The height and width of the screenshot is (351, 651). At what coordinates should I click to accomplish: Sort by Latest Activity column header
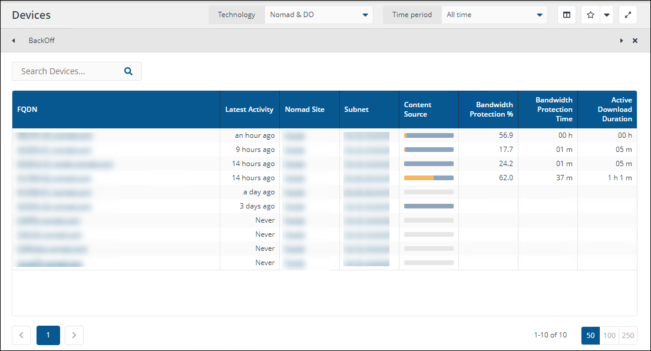(249, 110)
